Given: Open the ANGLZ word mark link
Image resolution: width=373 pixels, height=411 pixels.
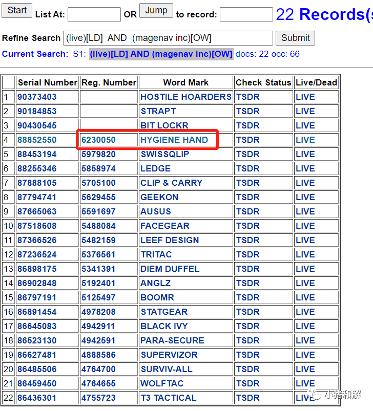Looking at the screenshot, I should pyautogui.click(x=156, y=283).
